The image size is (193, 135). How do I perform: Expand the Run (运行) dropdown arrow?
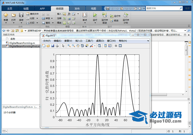point(95,23)
